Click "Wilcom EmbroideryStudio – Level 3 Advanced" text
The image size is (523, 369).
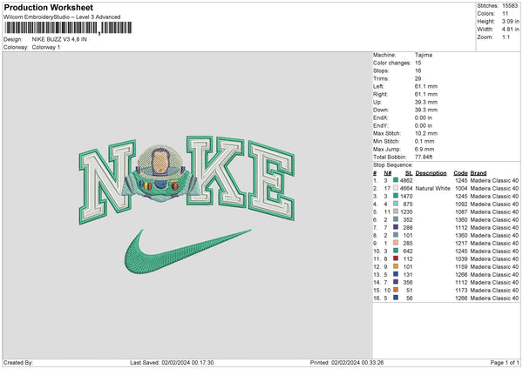(62, 17)
